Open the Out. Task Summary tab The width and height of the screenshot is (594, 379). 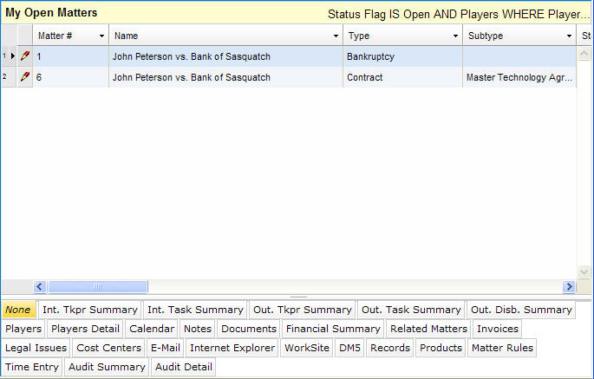[x=411, y=310]
